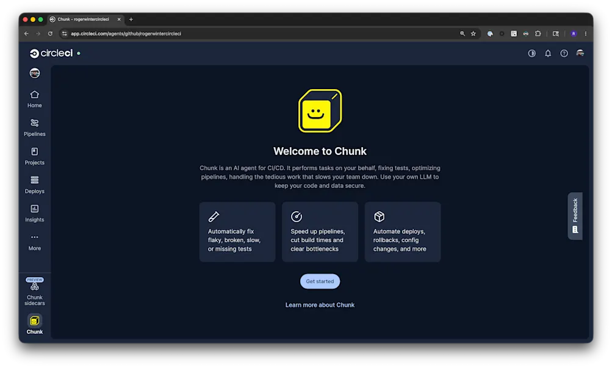Click the speedometer icon on pipelines card
612x368 pixels.
click(297, 216)
